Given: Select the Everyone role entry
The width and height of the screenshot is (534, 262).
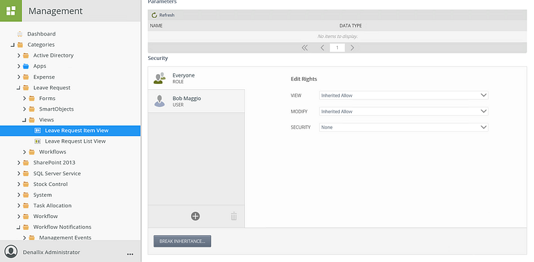Looking at the screenshot, I should coord(196,78).
